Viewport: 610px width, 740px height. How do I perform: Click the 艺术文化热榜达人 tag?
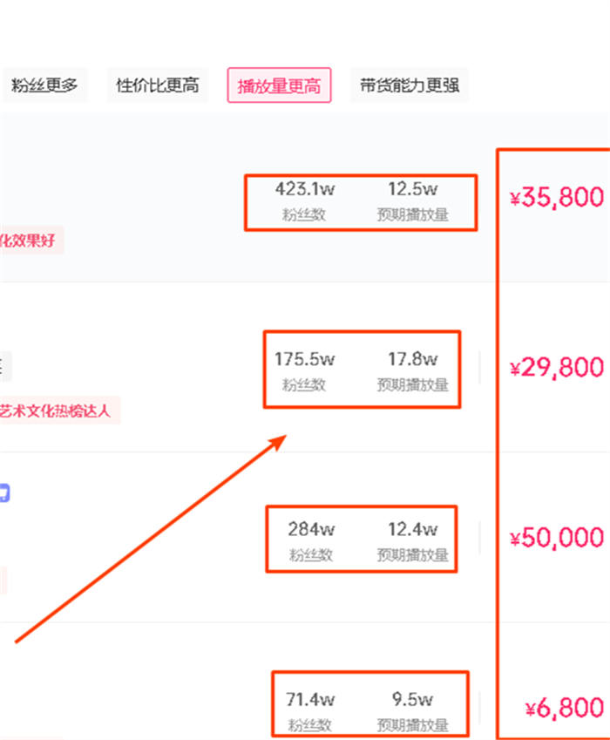coord(58,410)
